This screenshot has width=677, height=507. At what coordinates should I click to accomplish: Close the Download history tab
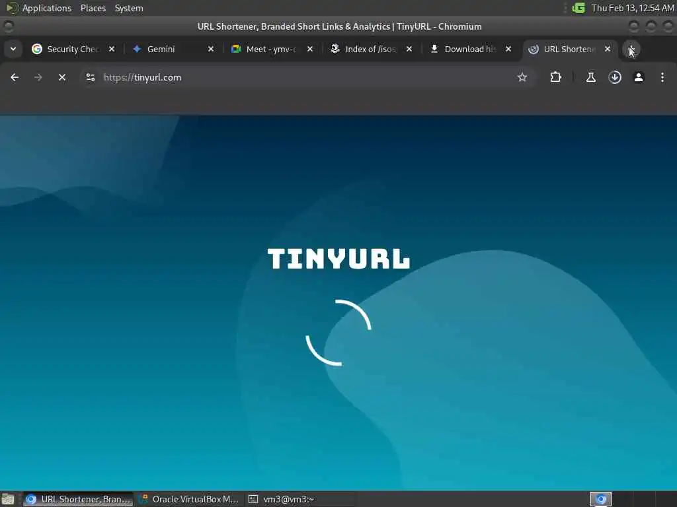pos(508,49)
